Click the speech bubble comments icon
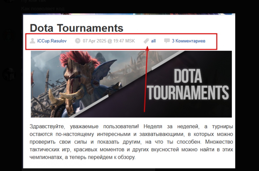This screenshot has width=259, height=171. tap(167, 41)
